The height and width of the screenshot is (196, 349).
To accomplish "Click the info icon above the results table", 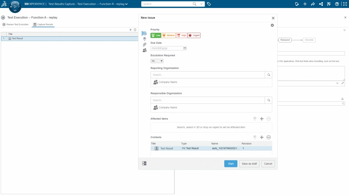I will [135, 29].
